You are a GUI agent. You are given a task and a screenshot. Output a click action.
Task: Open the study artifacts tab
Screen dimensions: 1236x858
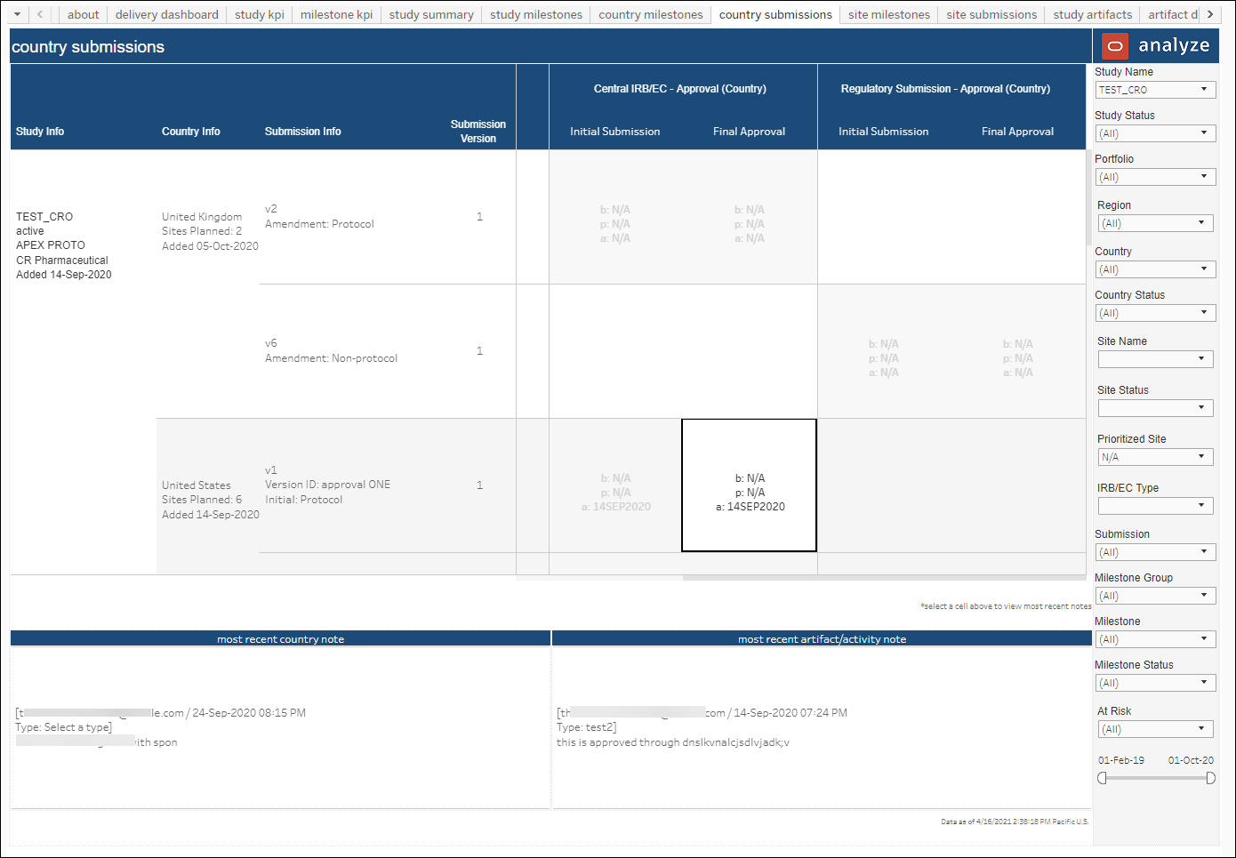point(1093,14)
